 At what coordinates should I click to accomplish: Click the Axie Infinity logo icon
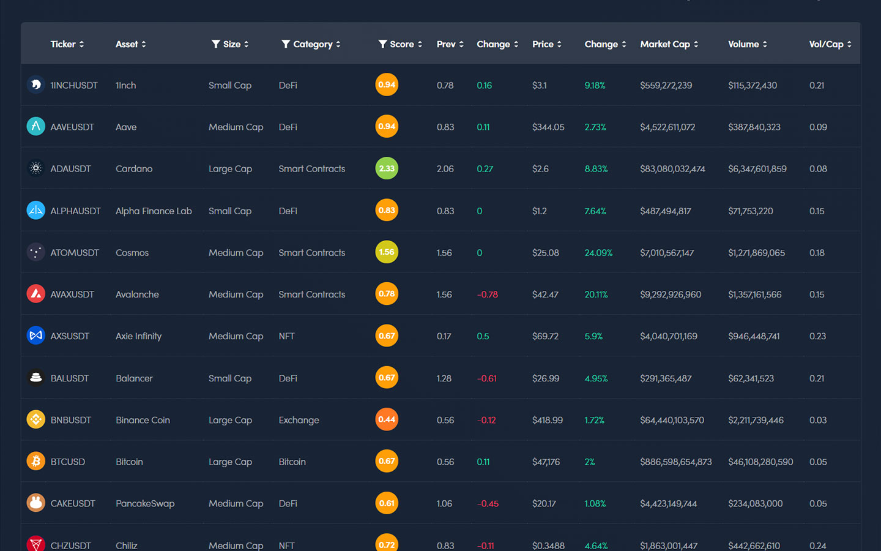[x=35, y=335]
